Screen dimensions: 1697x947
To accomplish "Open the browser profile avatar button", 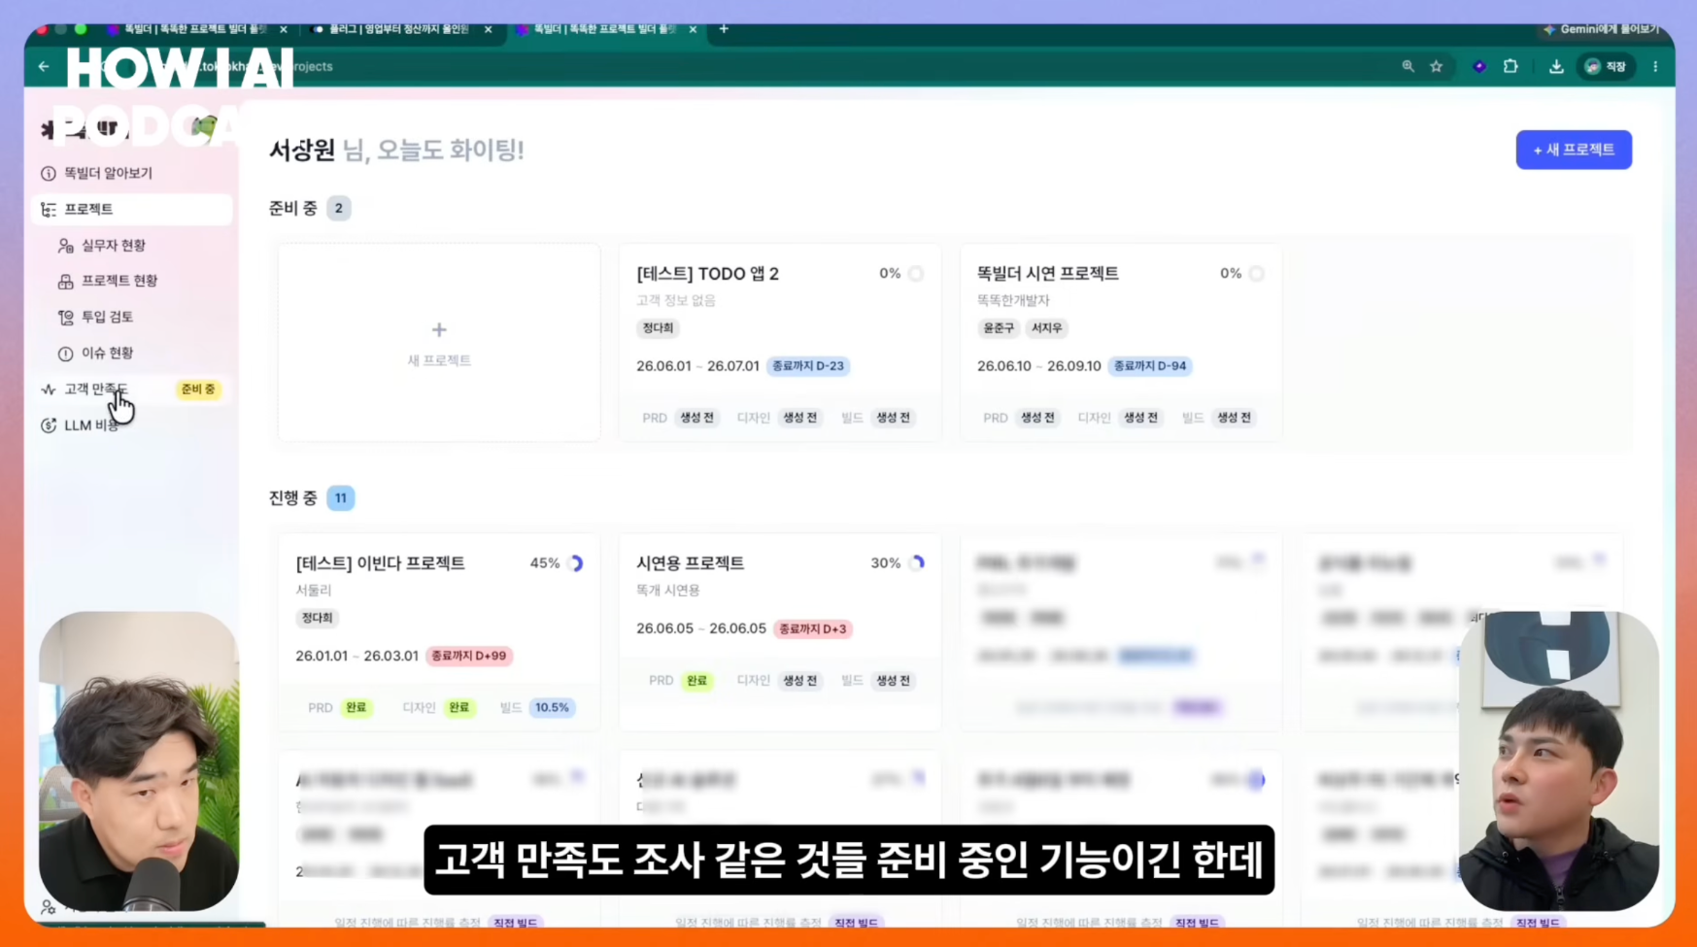I will tap(1606, 66).
